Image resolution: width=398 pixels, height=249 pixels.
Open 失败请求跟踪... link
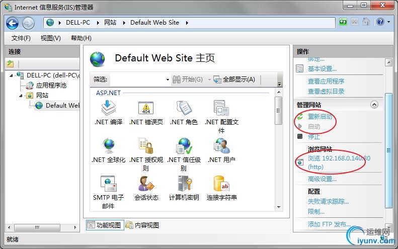(328, 202)
